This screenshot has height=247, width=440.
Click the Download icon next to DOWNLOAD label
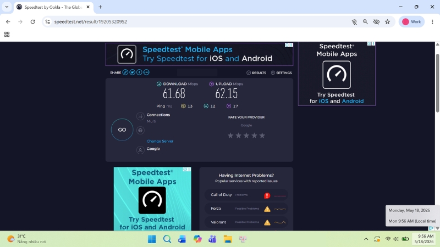[159, 84]
